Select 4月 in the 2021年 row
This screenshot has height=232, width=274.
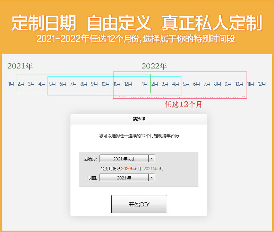click(42, 84)
